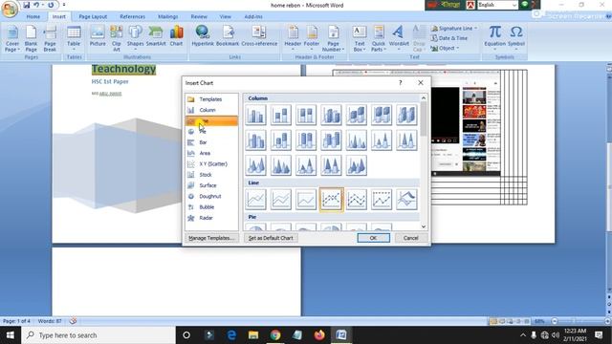Select Surface chart category

pyautogui.click(x=211, y=185)
